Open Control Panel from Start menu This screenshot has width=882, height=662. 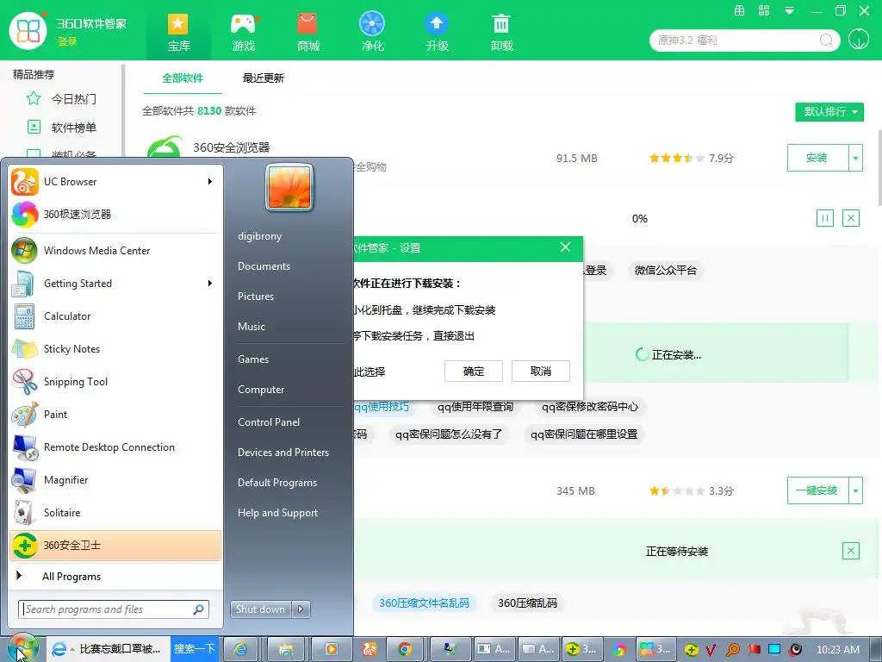coord(269,422)
